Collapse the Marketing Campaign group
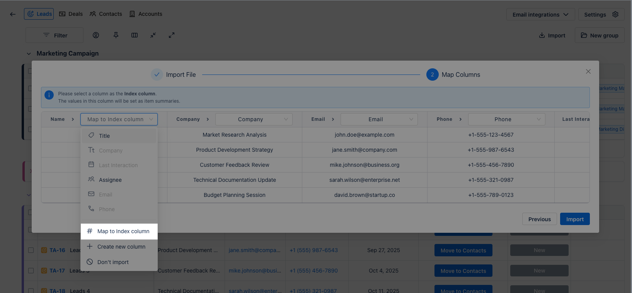The width and height of the screenshot is (632, 293). pos(29,54)
